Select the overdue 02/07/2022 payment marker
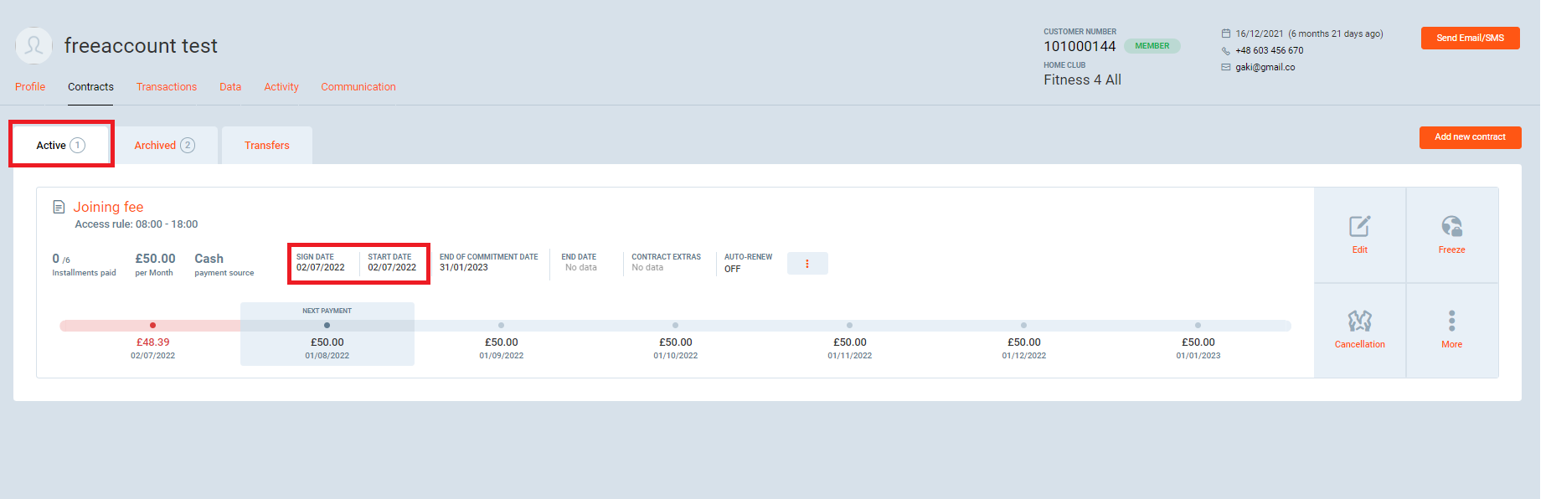Viewport: 1551px width, 499px height. pyautogui.click(x=152, y=326)
